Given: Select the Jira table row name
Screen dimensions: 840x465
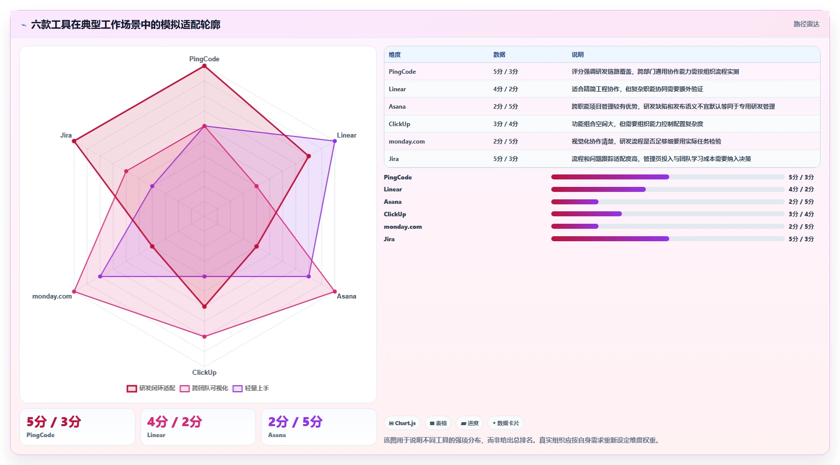Looking at the screenshot, I should pos(394,159).
